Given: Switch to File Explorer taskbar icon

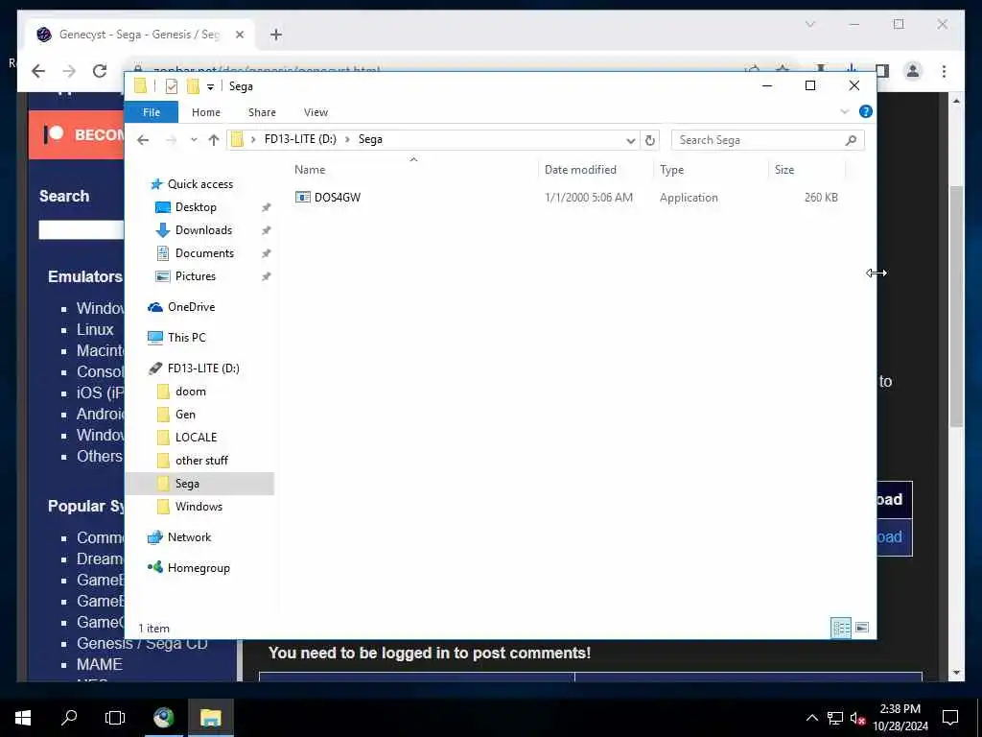Looking at the screenshot, I should [x=210, y=718].
